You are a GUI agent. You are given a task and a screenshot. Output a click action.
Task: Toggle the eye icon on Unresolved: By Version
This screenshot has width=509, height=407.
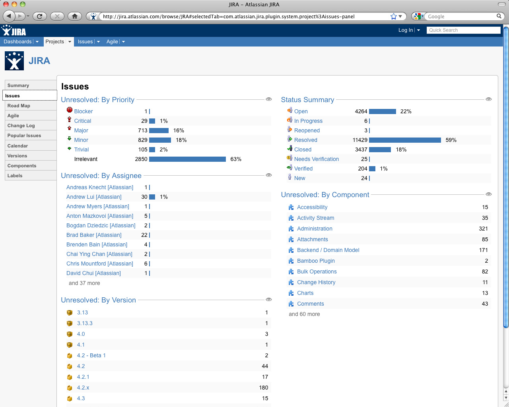[269, 299]
